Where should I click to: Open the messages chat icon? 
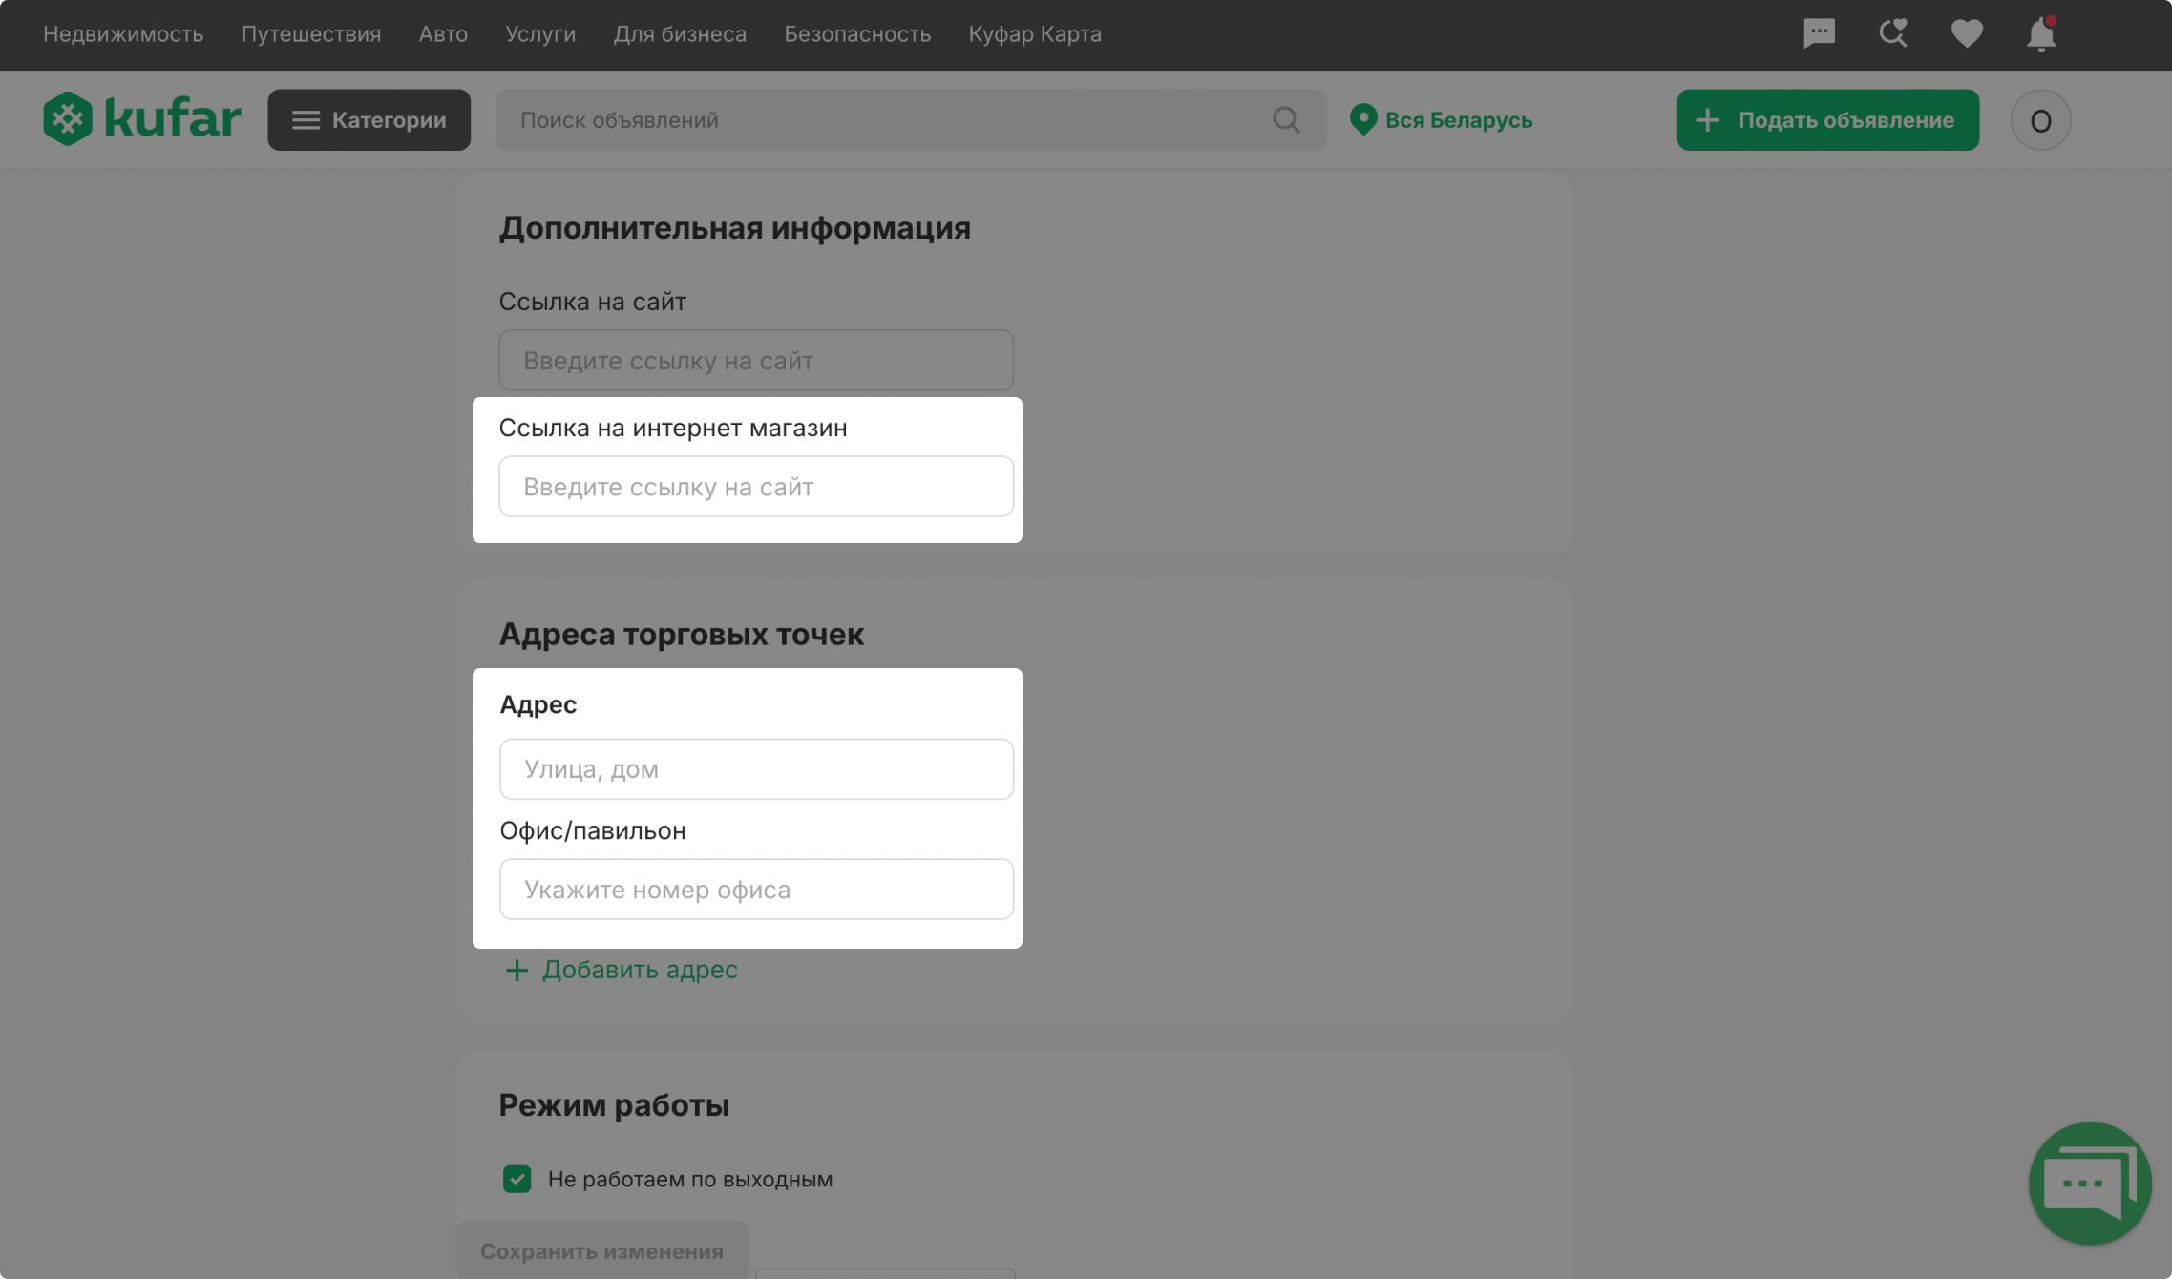1819,33
